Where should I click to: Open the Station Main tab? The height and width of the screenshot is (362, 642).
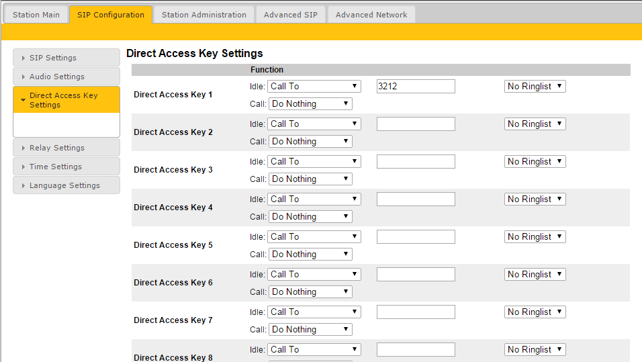point(36,15)
